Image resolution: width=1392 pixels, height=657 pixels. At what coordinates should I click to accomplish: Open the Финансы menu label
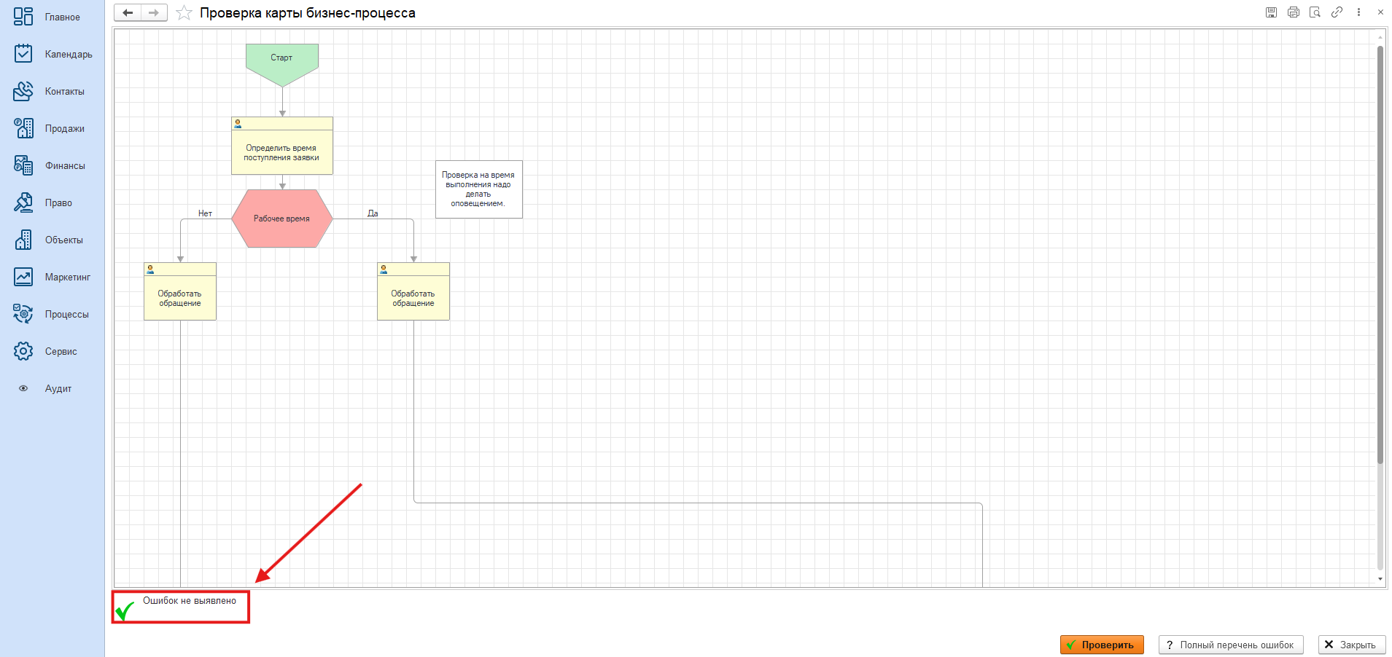coord(65,166)
